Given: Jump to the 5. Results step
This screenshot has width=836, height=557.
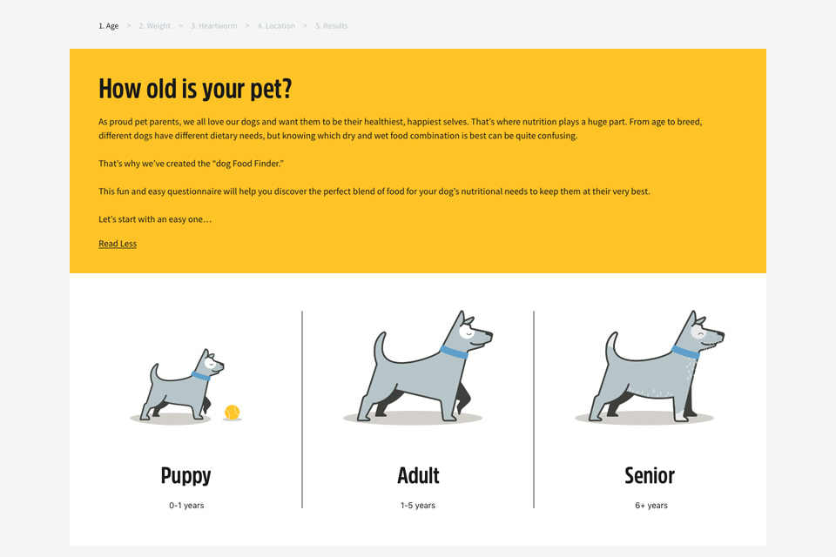Looking at the screenshot, I should (x=331, y=25).
